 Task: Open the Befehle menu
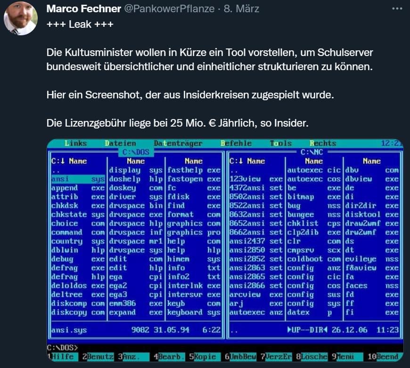(236, 144)
